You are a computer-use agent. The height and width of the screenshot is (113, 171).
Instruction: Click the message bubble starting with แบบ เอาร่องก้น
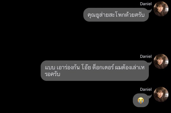95,71
